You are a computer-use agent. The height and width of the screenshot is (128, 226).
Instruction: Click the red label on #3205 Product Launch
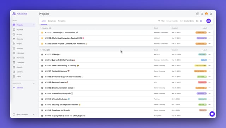[202, 83]
